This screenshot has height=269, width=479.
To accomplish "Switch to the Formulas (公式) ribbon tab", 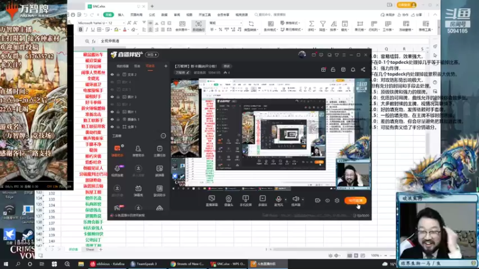I will pyautogui.click(x=152, y=14).
